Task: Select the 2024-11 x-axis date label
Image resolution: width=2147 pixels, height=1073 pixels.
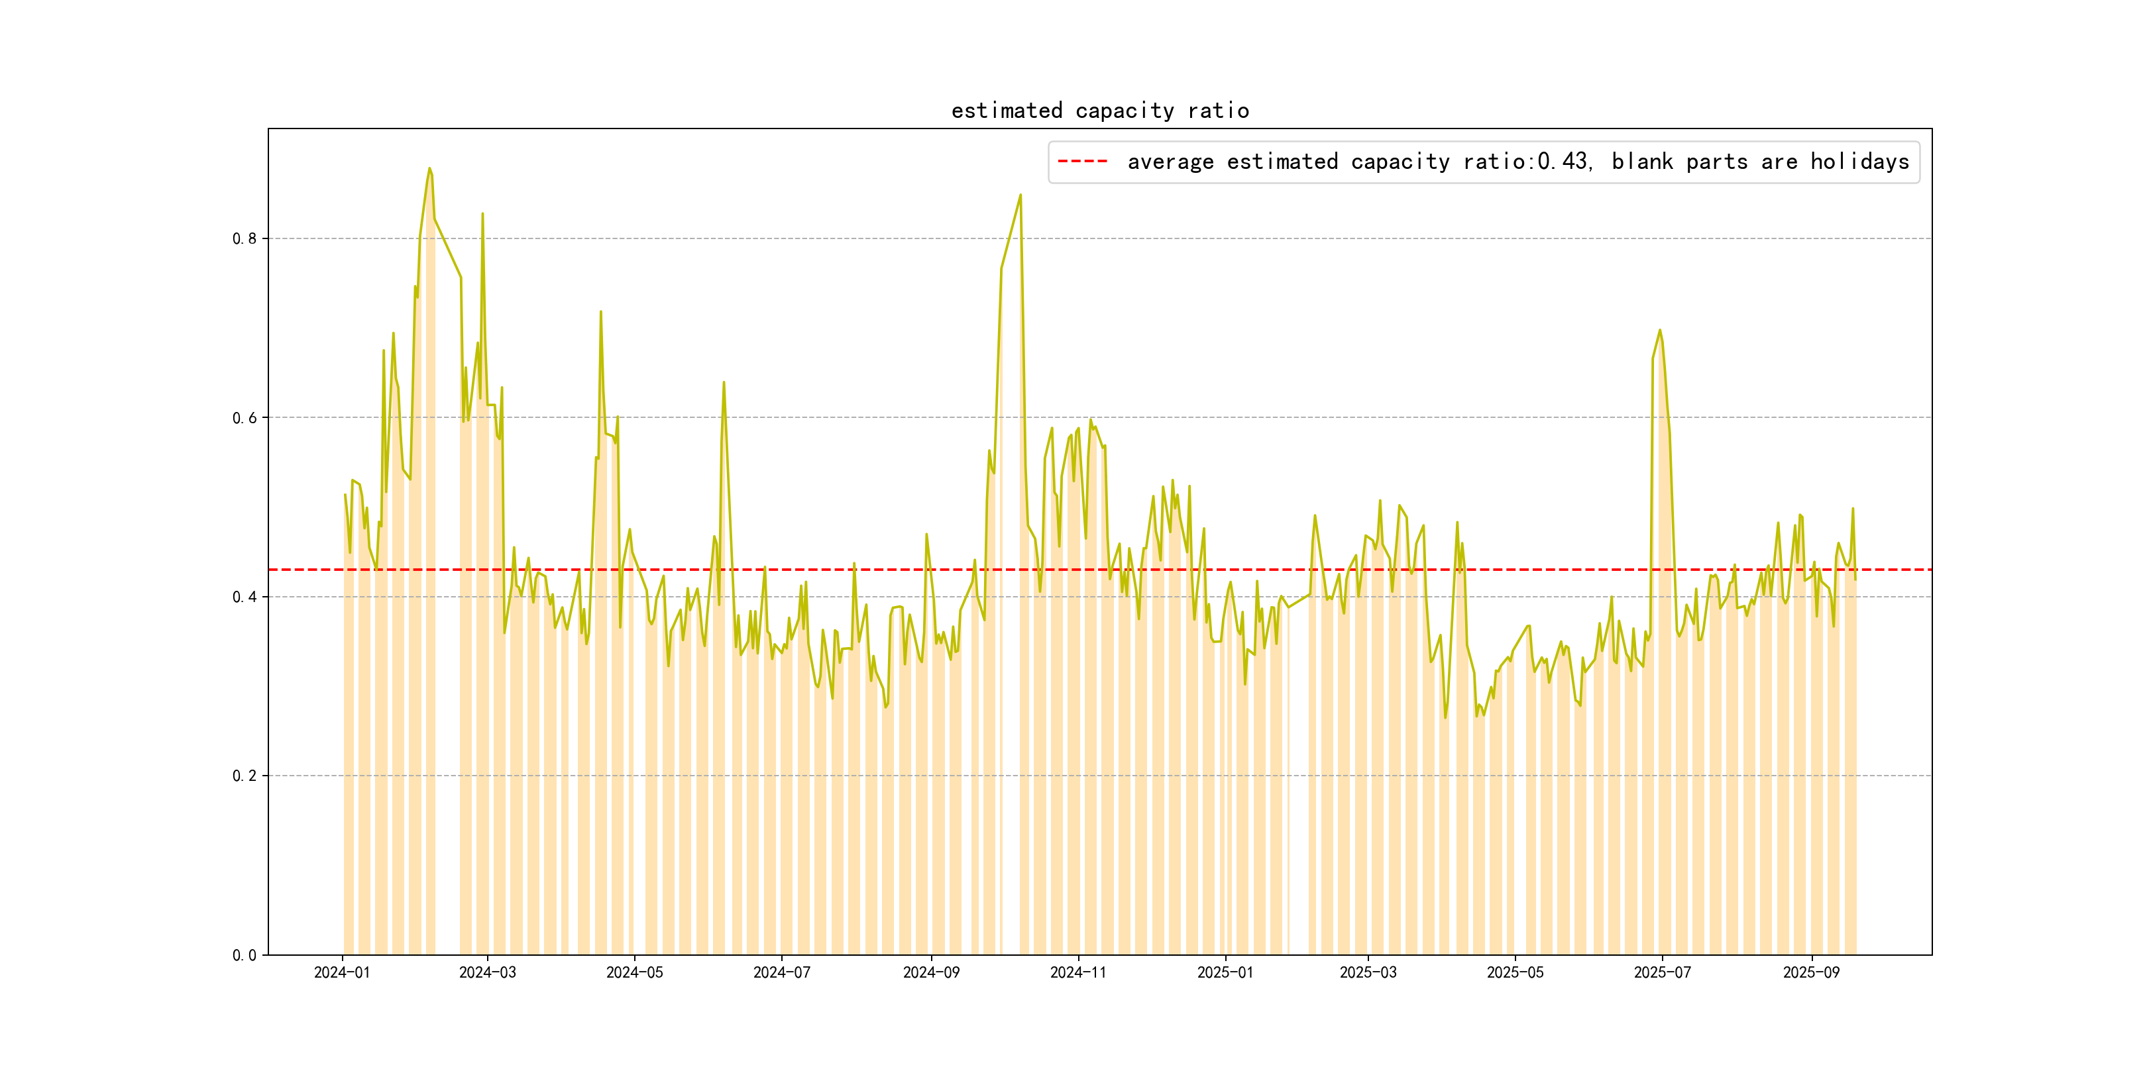Action: 1077,973
